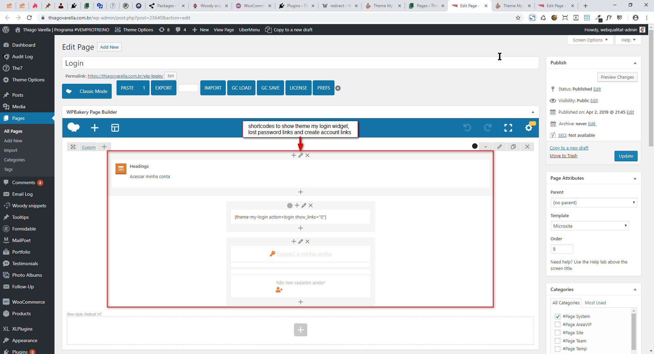Check the #Page AreaVIP category
654x354 pixels.
tap(558, 324)
